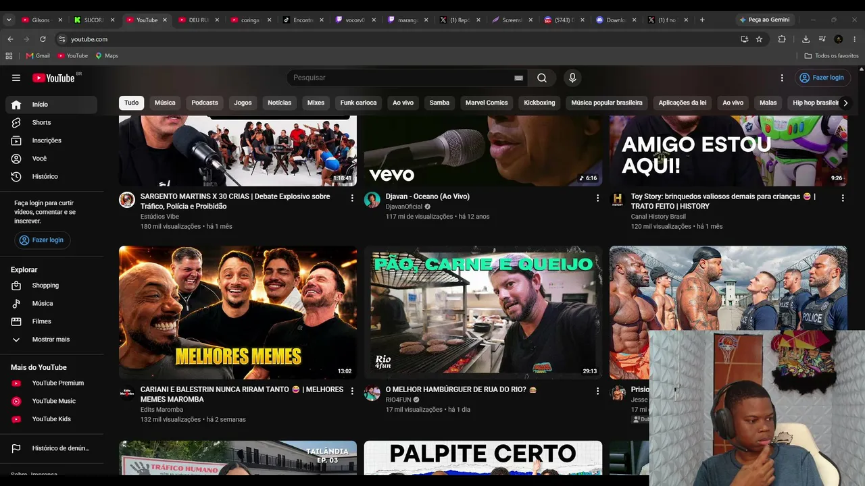Switch to the DEU RUIM browser tab
This screenshot has height=486, width=865.
pyautogui.click(x=198, y=20)
